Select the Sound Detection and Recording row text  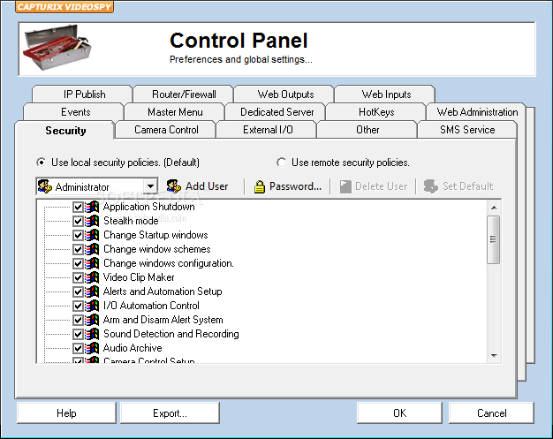click(171, 334)
